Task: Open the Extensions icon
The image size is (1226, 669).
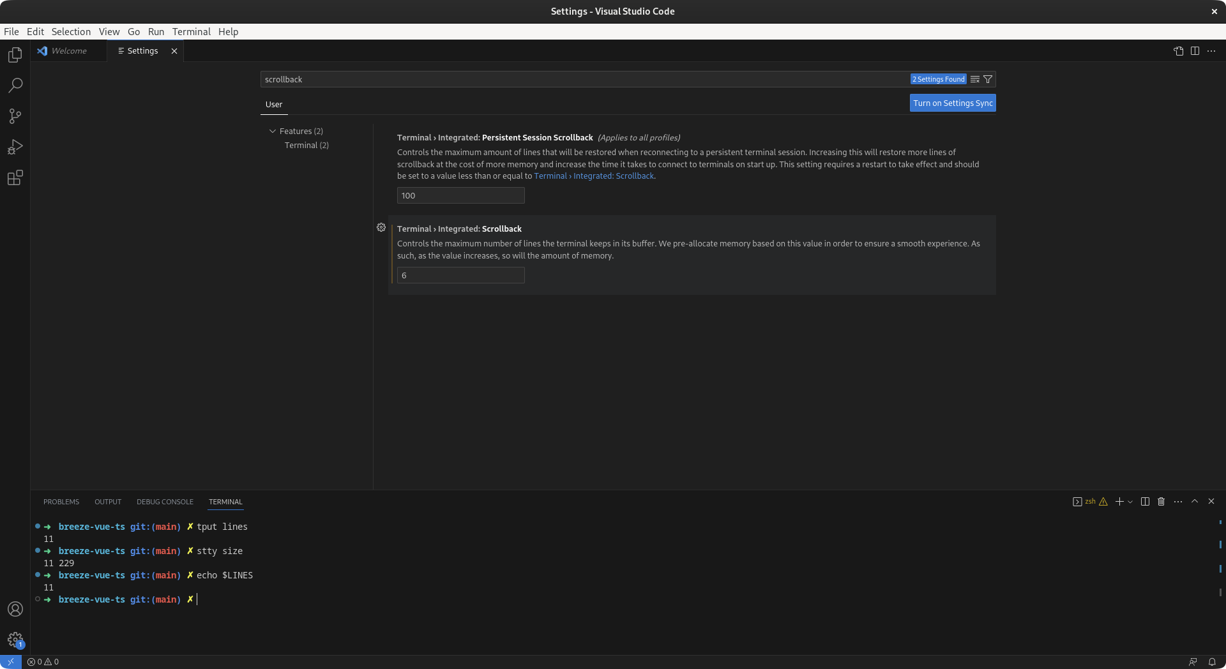Action: (15, 178)
